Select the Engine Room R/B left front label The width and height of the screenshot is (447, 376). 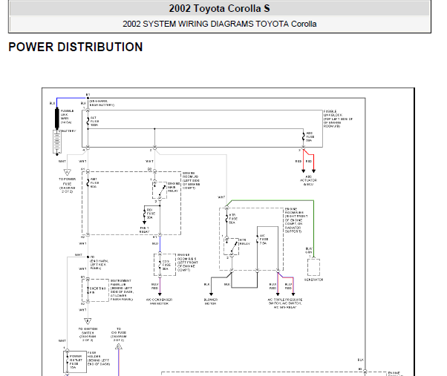[x=188, y=263]
